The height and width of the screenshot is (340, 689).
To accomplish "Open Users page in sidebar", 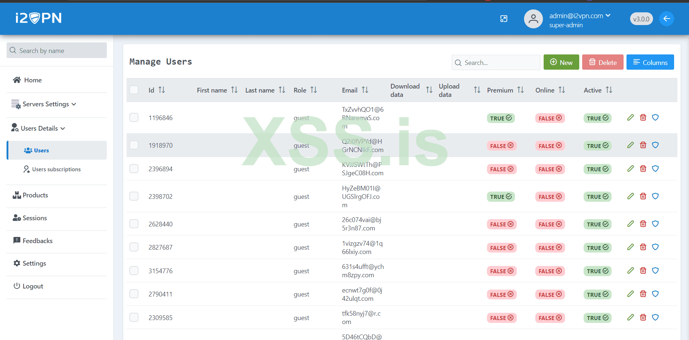I will tap(57, 150).
